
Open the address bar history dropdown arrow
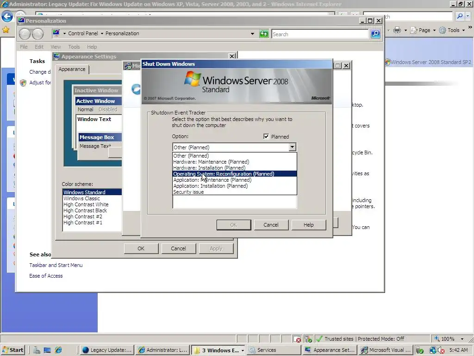pos(252,34)
